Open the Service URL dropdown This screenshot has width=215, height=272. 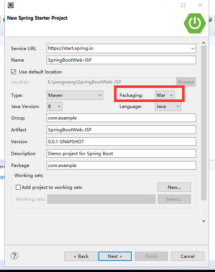(x=193, y=48)
